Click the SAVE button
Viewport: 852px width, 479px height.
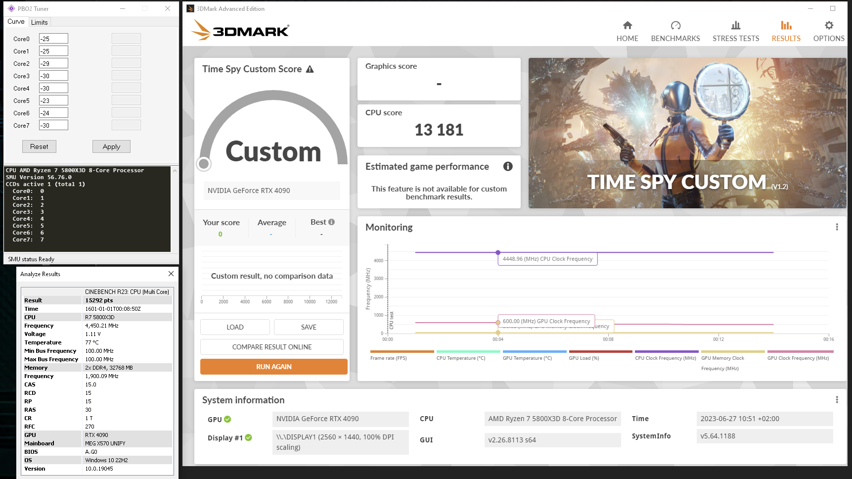pyautogui.click(x=309, y=327)
